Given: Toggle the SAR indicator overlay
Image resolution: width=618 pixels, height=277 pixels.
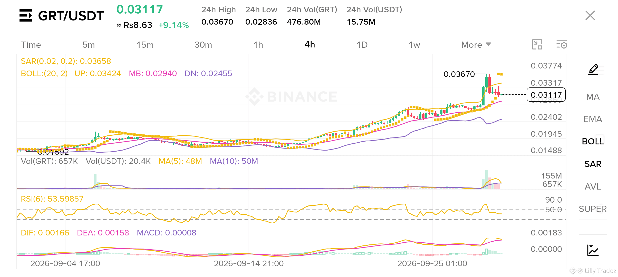Looking at the screenshot, I should tap(593, 164).
